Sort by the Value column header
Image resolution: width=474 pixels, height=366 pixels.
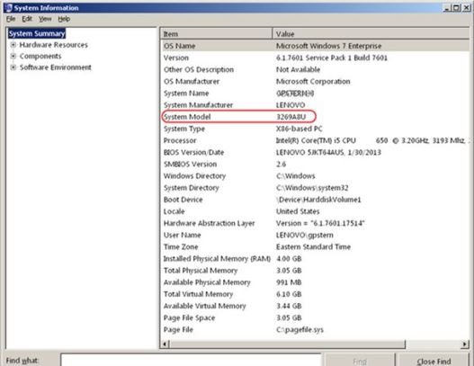pyautogui.click(x=371, y=34)
